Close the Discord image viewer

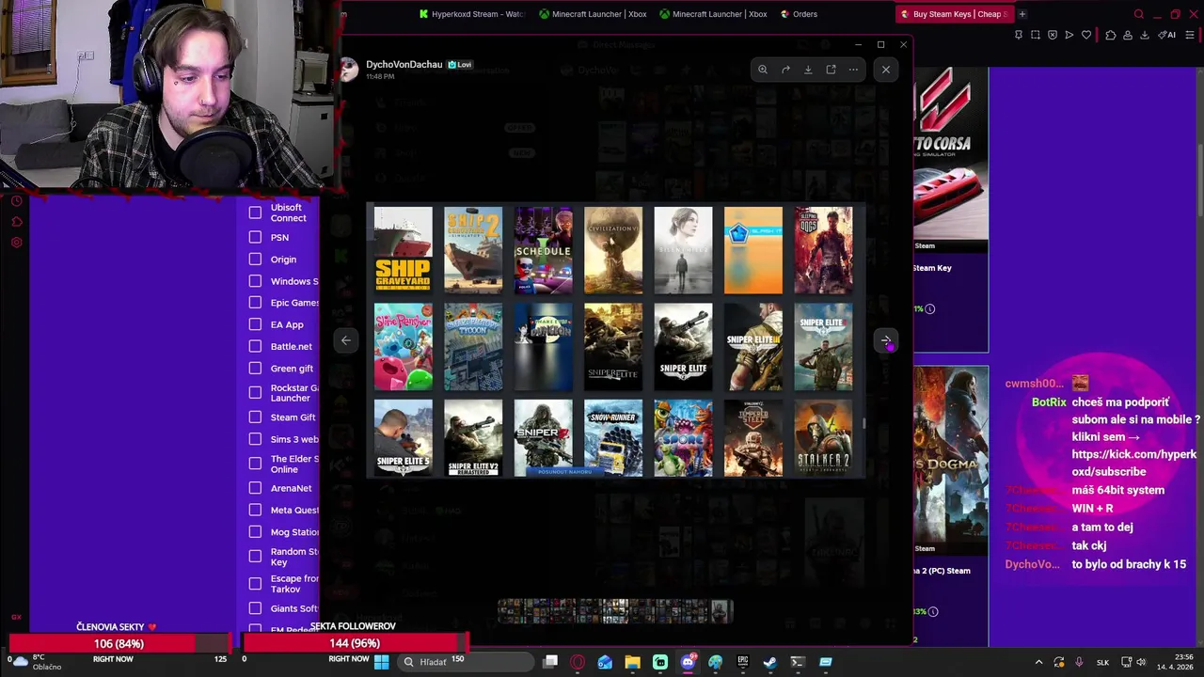[x=886, y=70]
